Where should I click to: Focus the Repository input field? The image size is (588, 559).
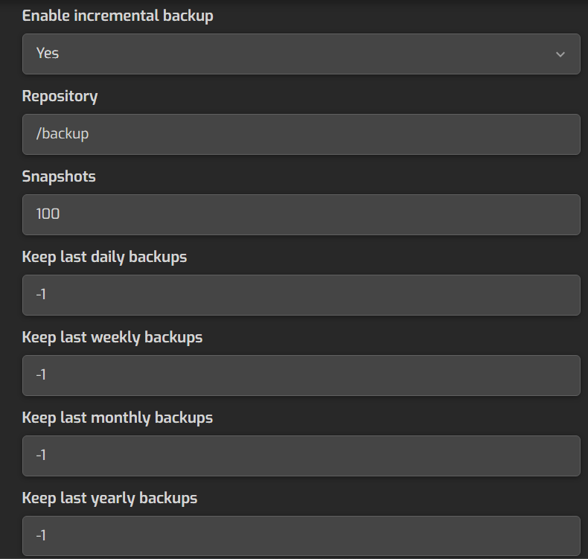click(x=301, y=134)
